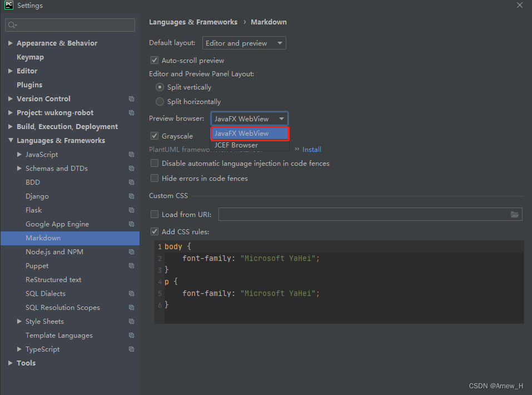Image resolution: width=532 pixels, height=395 pixels.
Task: Select the Split horizontally radio button
Action: tap(160, 101)
